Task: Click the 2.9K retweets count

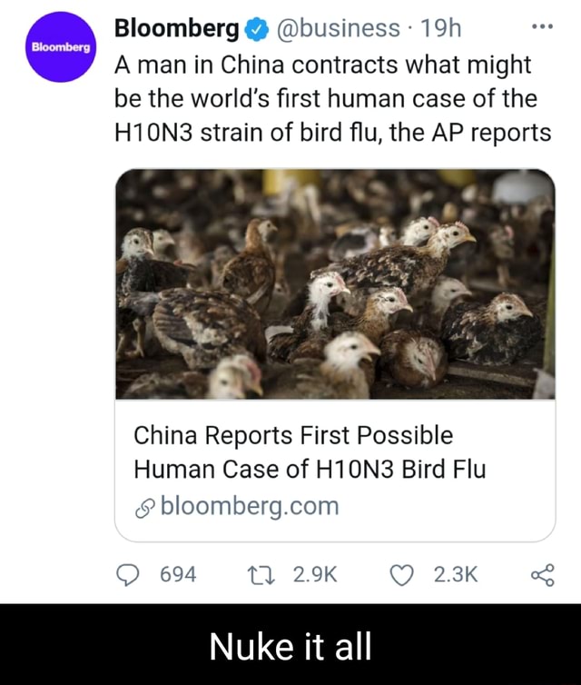Action: pos(315,575)
